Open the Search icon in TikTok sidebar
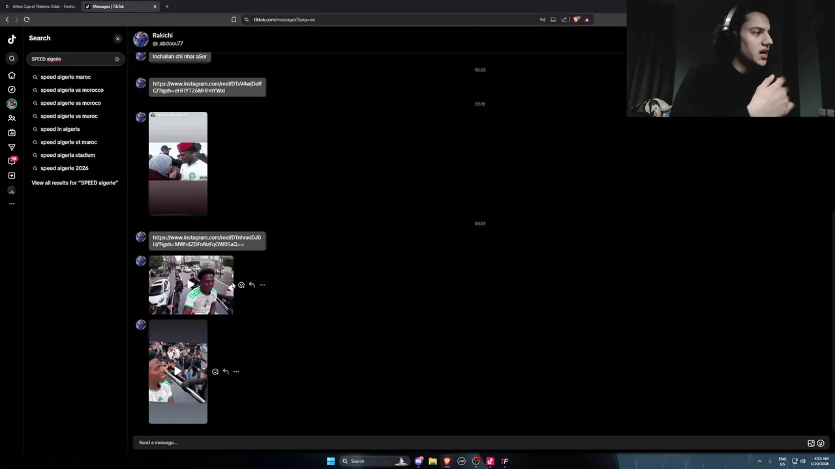This screenshot has width=835, height=469. [x=12, y=59]
